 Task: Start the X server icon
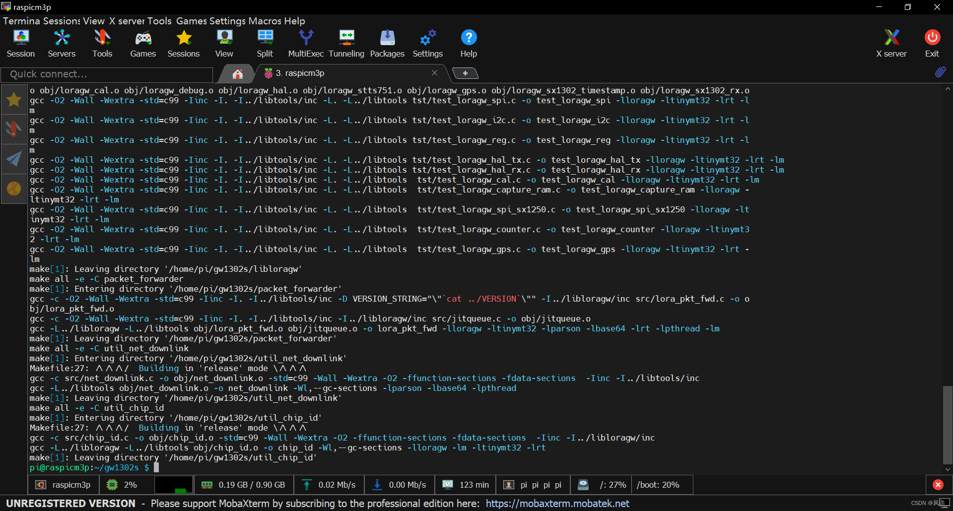pos(891,44)
